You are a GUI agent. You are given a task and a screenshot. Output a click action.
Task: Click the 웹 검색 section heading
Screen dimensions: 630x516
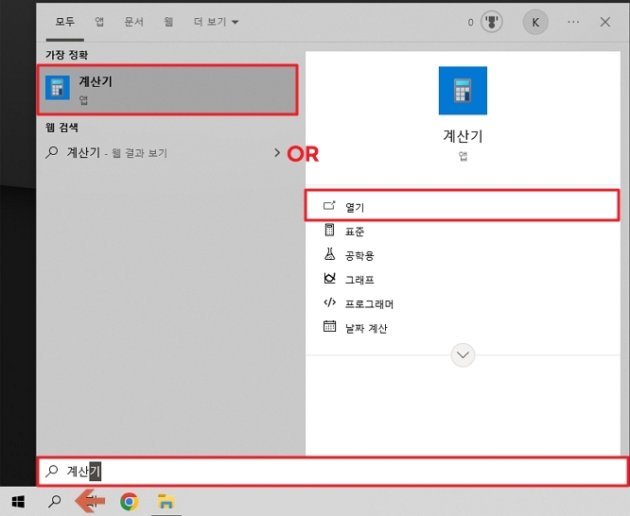(61, 128)
